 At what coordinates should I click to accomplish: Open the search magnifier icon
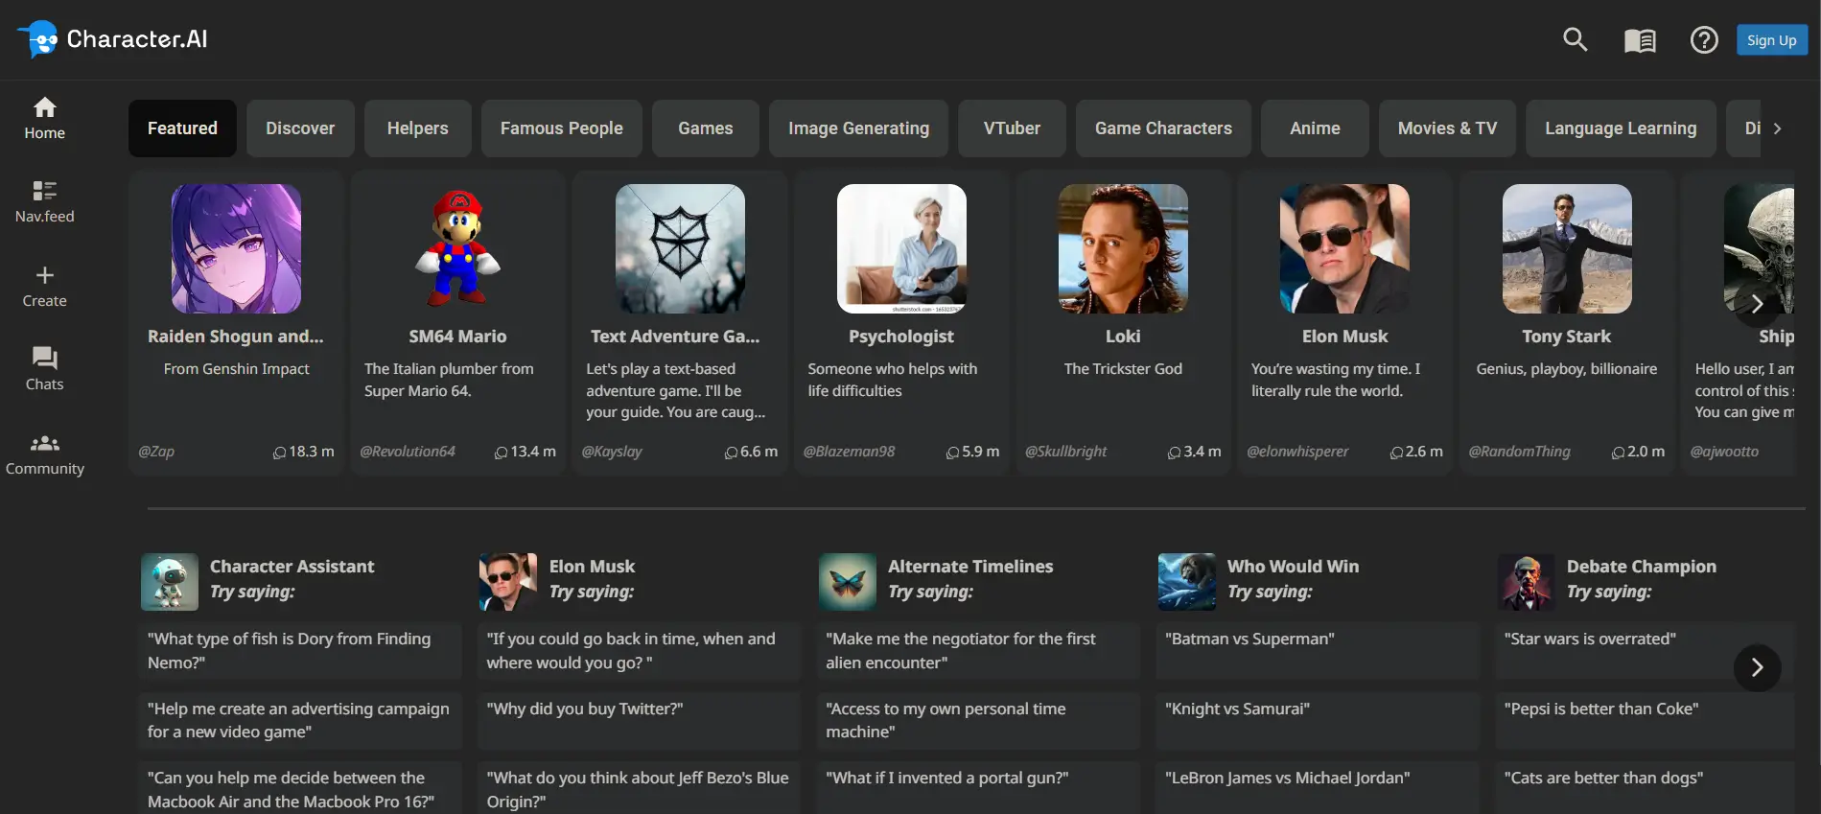[x=1576, y=39]
